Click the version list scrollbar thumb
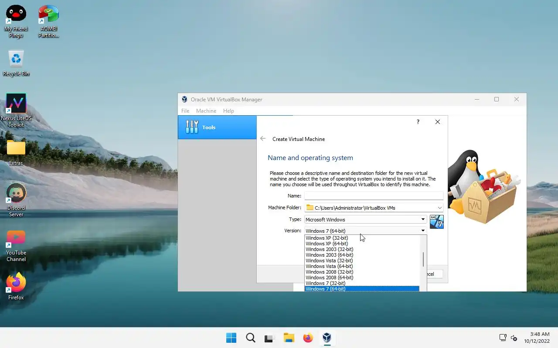 [423, 259]
